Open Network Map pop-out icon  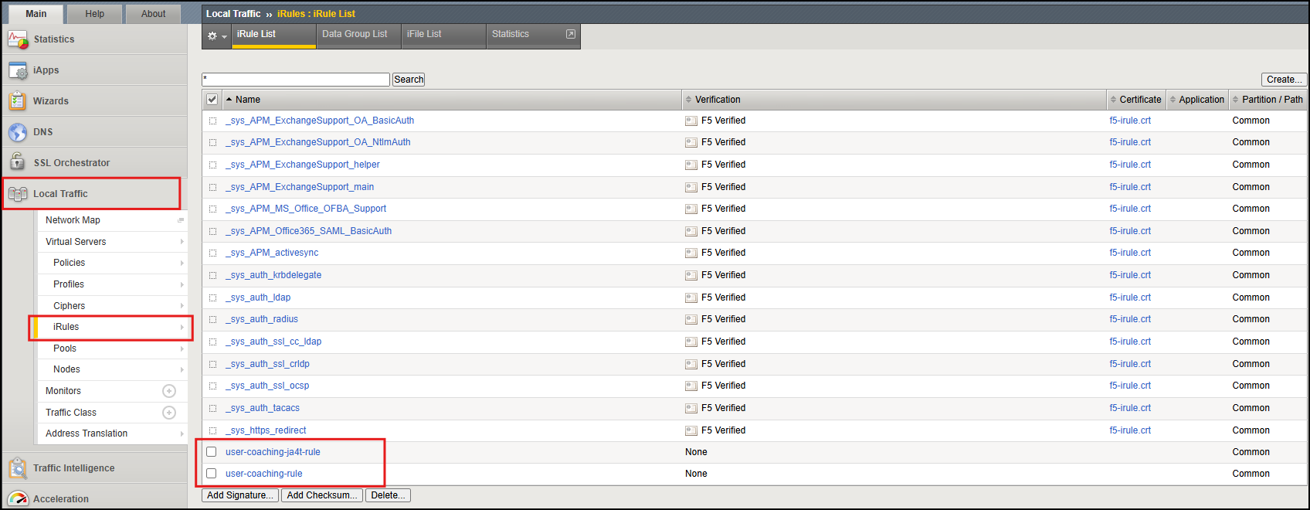pyautogui.click(x=181, y=220)
